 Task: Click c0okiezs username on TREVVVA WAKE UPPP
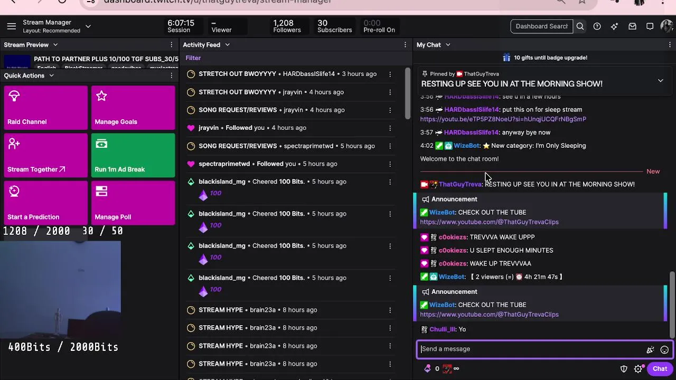coord(453,237)
